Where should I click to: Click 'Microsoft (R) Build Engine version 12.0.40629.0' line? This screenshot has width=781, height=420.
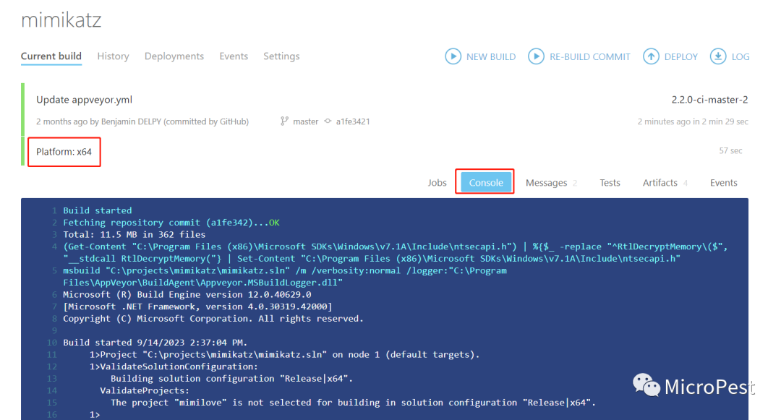(x=187, y=295)
